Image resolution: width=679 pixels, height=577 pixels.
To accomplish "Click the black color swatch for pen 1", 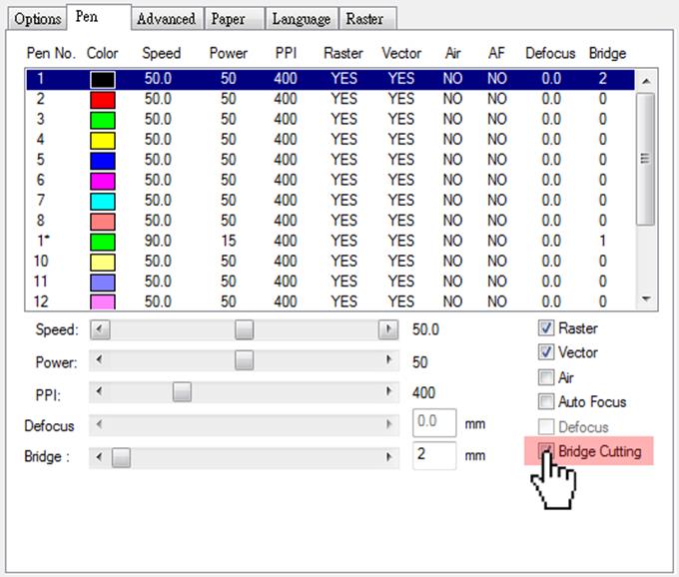I will pyautogui.click(x=102, y=79).
